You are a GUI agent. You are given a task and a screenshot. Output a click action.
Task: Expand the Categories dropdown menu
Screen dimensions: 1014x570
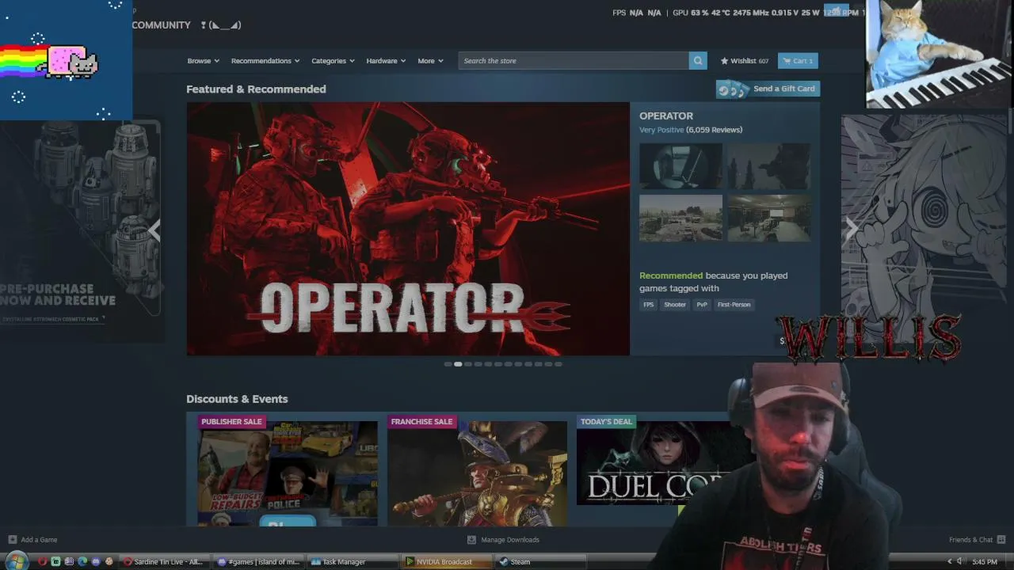[x=333, y=61]
